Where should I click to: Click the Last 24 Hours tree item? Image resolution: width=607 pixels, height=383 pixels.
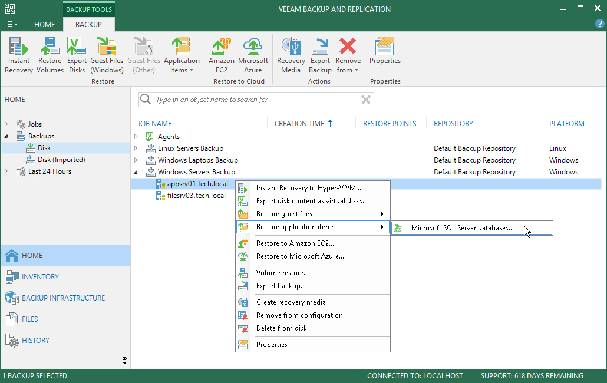50,171
